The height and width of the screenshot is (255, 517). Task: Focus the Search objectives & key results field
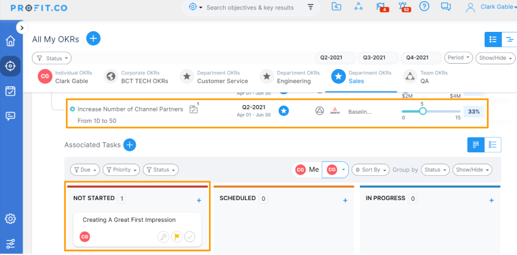[250, 8]
